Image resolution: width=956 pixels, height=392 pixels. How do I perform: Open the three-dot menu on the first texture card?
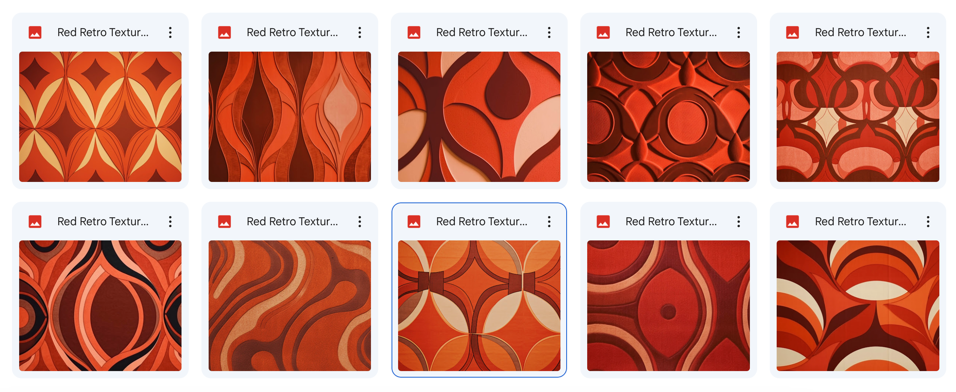[170, 32]
